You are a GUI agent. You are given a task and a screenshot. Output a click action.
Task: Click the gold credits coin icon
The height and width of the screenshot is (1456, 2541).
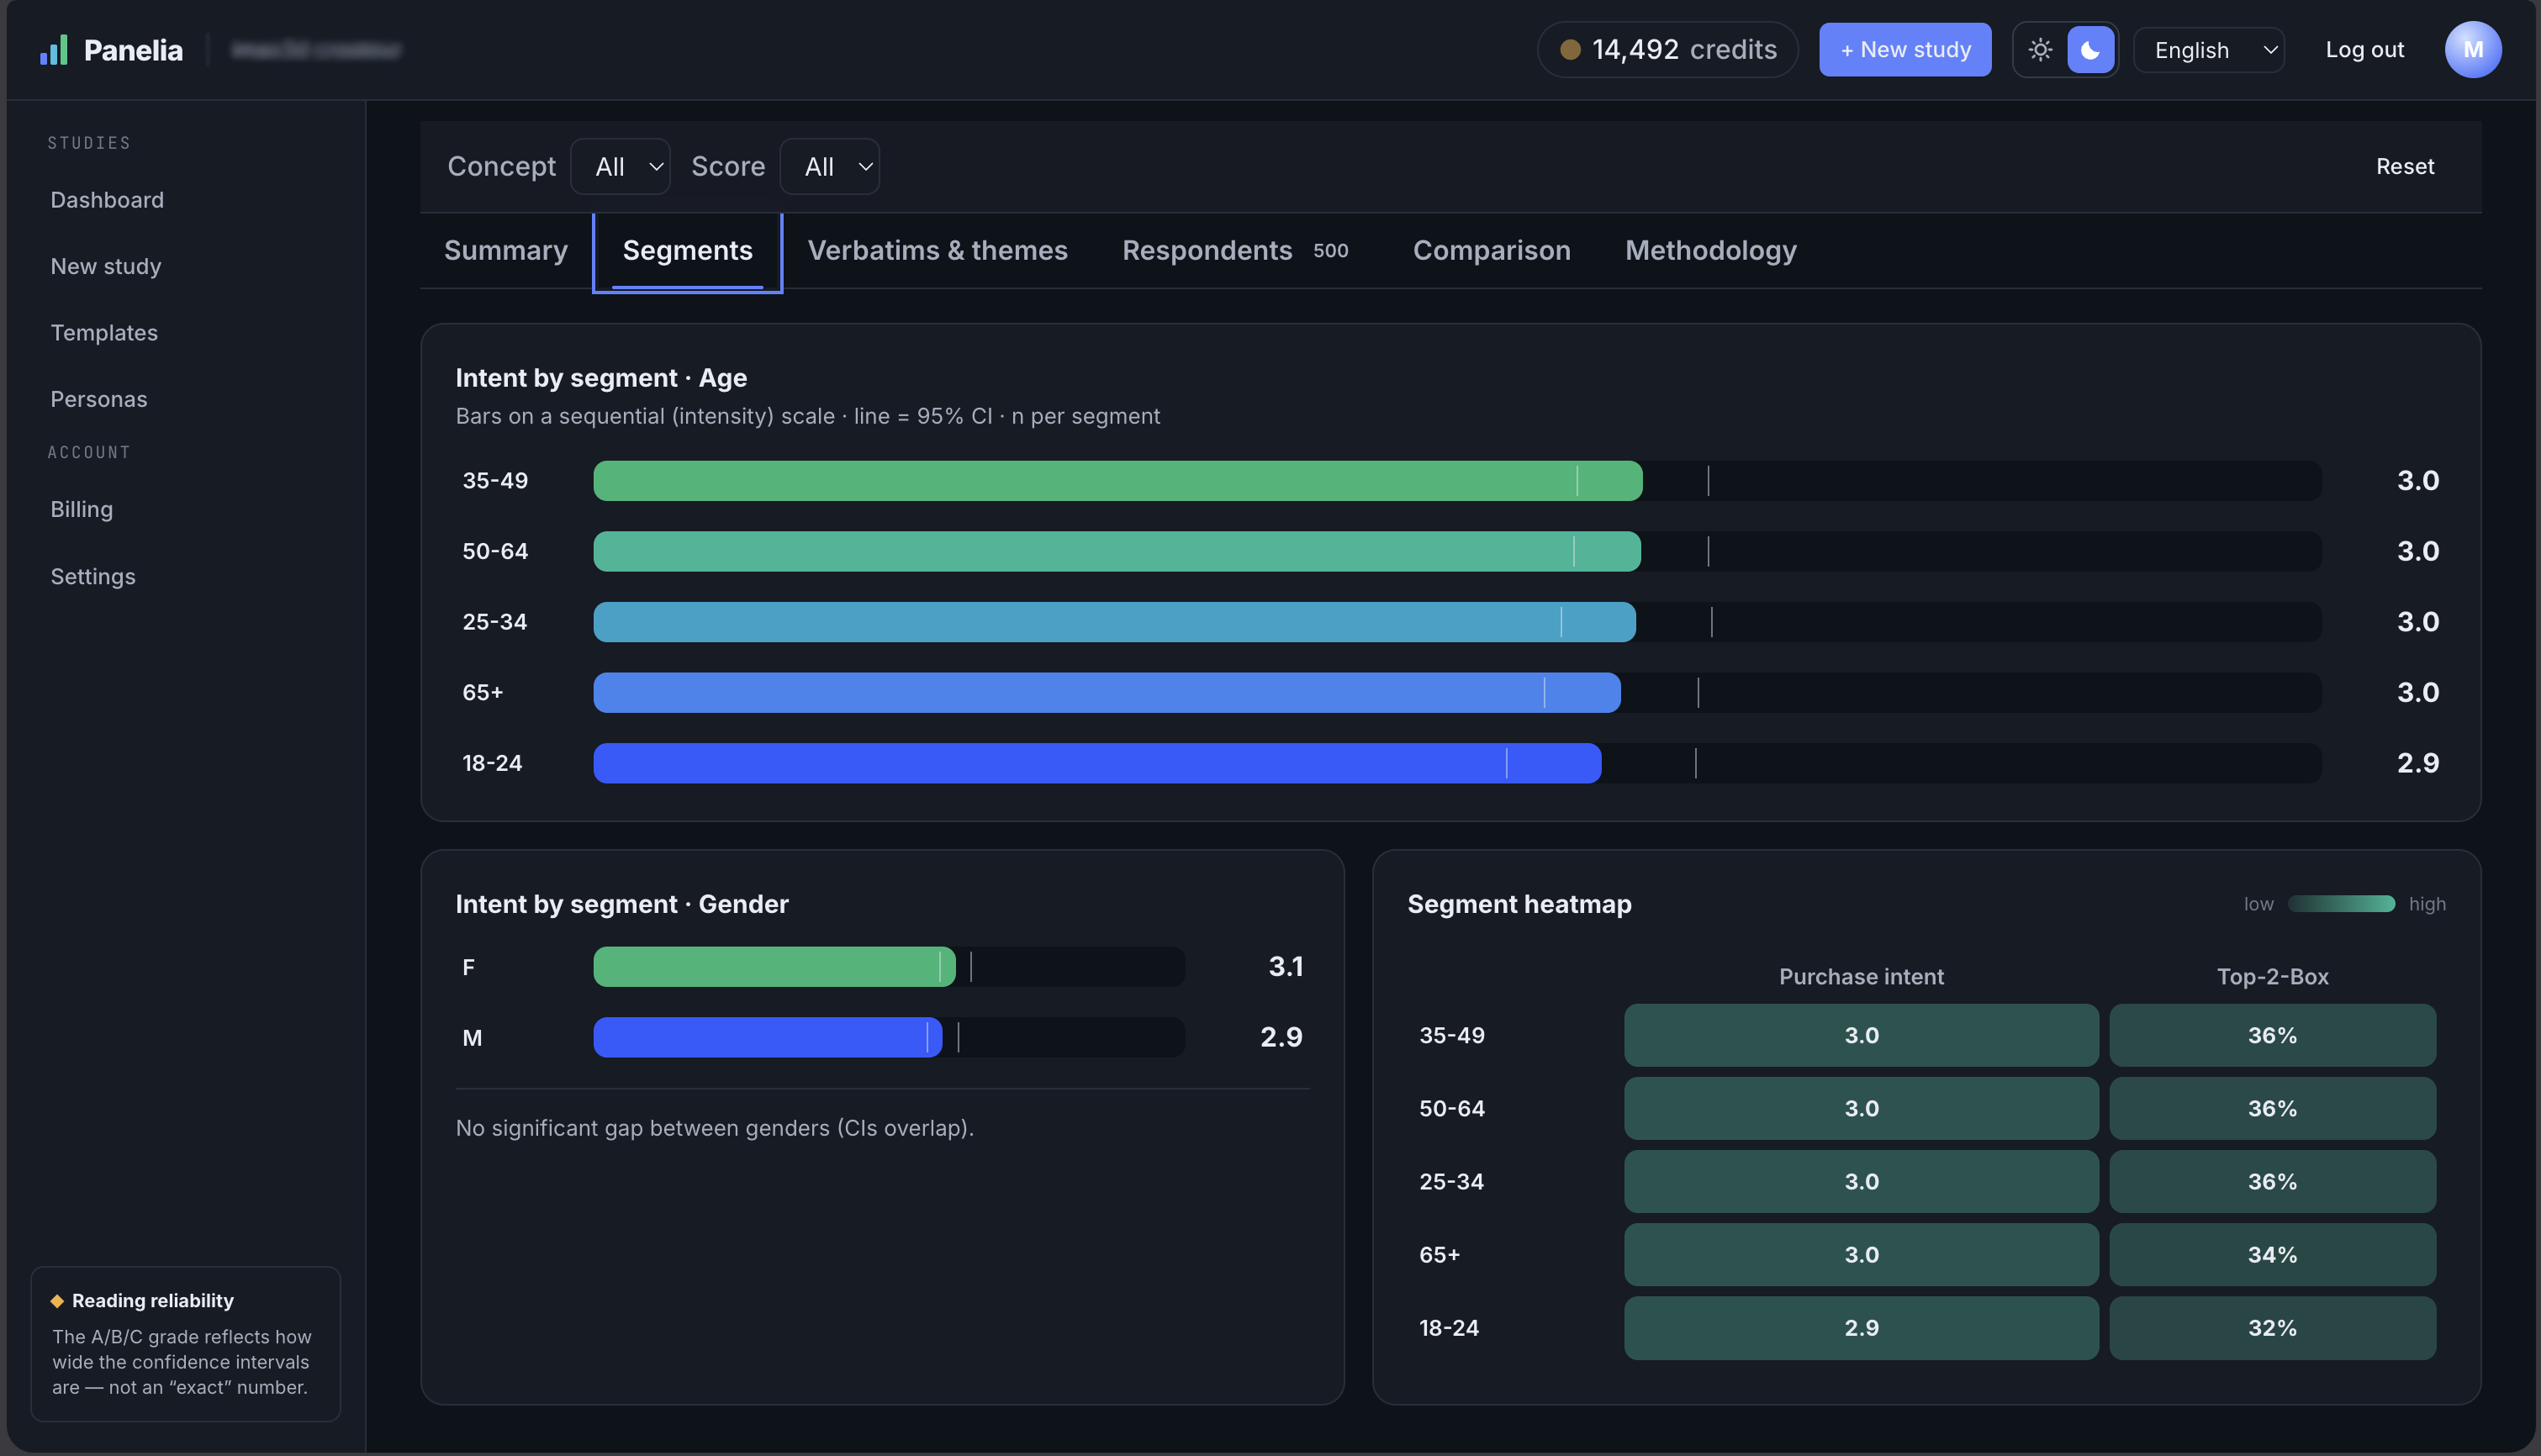coord(1570,50)
